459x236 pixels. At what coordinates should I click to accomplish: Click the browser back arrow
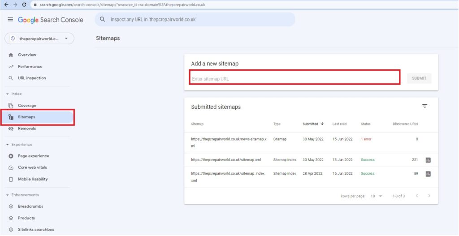point(6,4)
